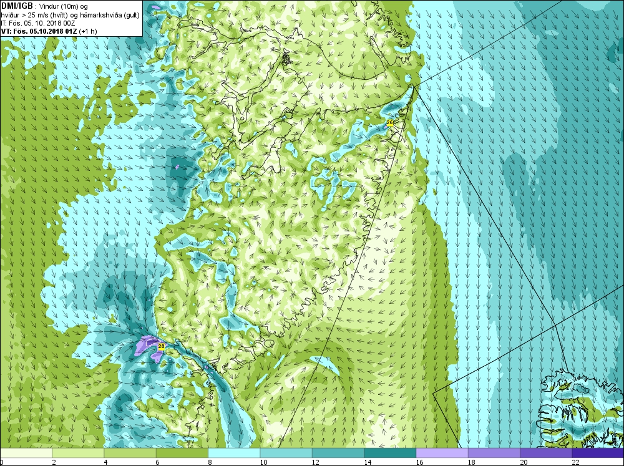Select the 2–4 m/s legend color
The height and width of the screenshot is (466, 624).
pyautogui.click(x=78, y=453)
